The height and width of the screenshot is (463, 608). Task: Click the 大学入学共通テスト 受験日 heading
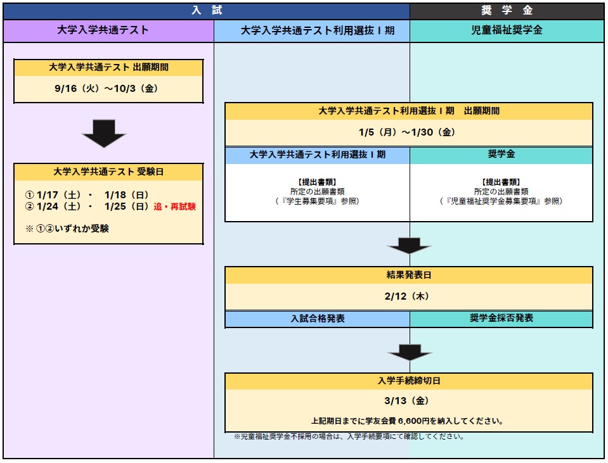click(108, 172)
